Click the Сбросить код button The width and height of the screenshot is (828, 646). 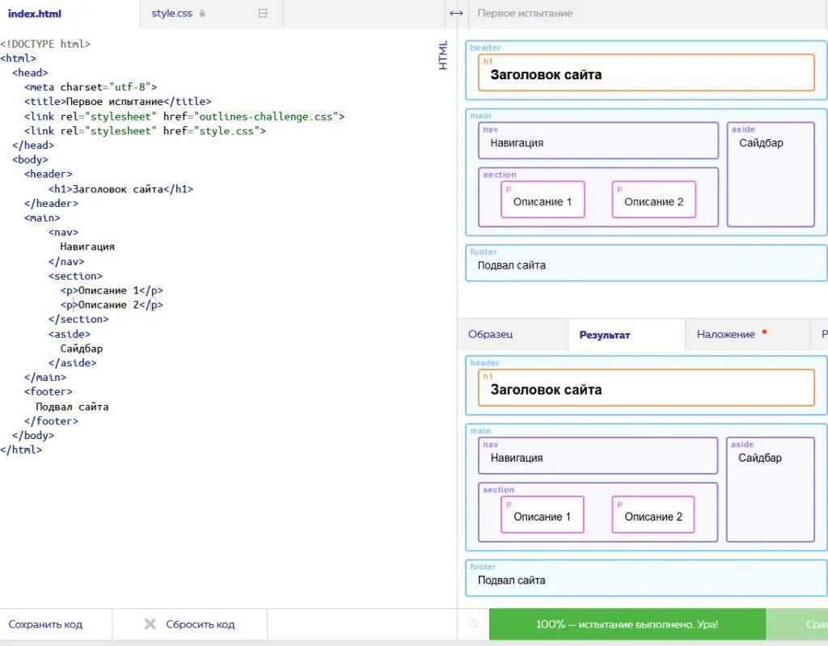(x=189, y=624)
